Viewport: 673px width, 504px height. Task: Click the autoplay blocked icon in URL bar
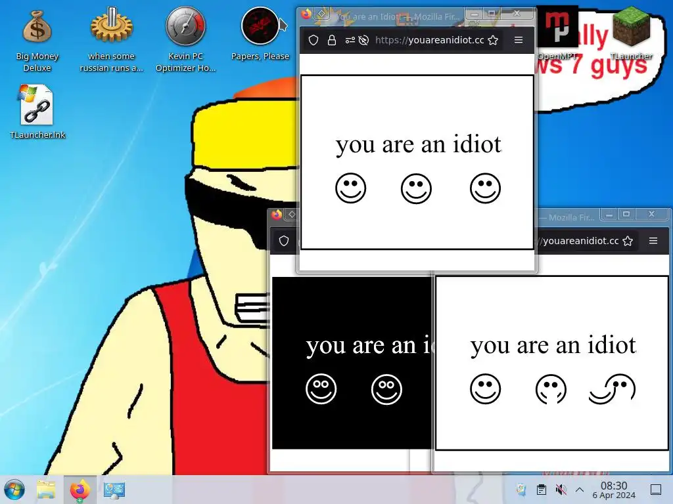363,40
